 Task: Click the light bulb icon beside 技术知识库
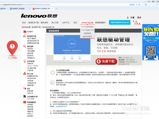tap(25, 61)
